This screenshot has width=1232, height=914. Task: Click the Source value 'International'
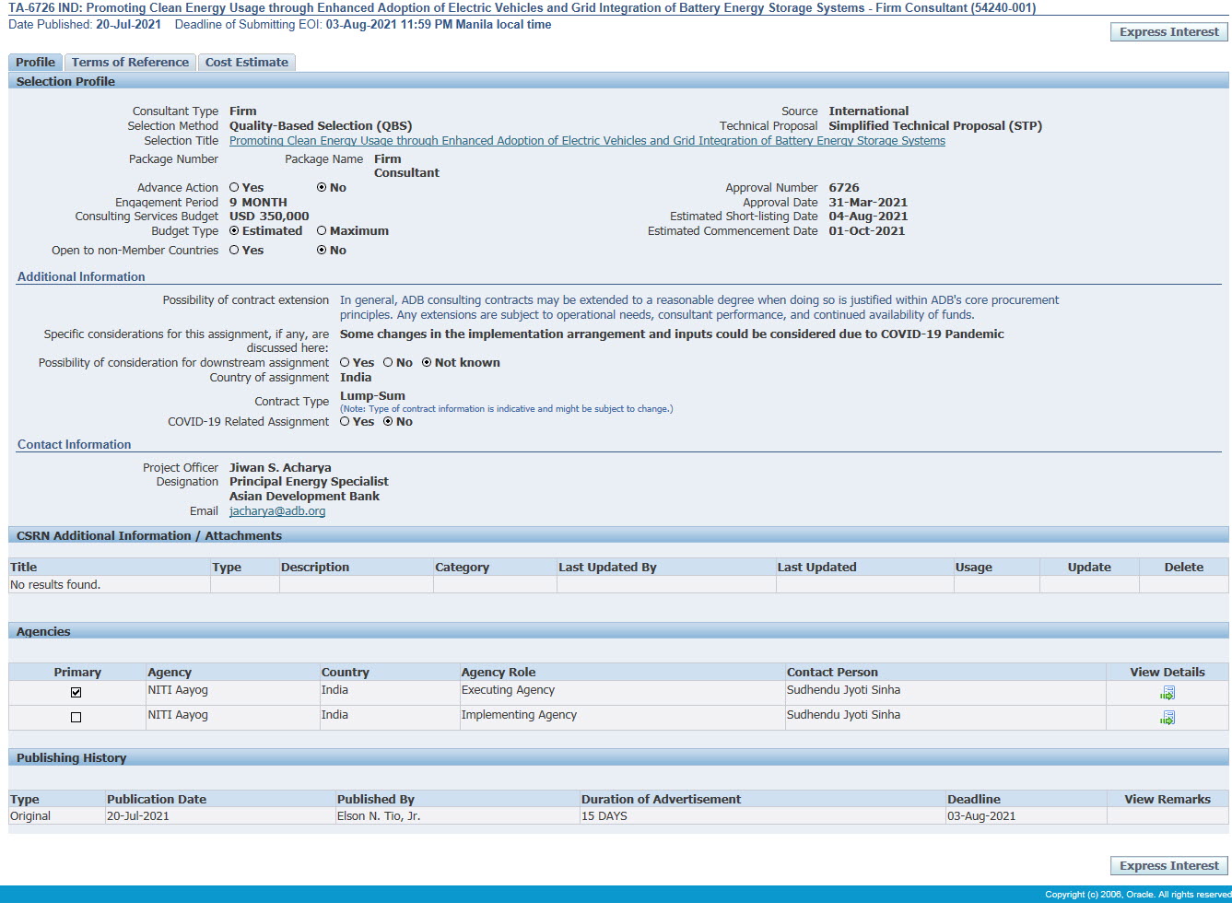(x=868, y=111)
